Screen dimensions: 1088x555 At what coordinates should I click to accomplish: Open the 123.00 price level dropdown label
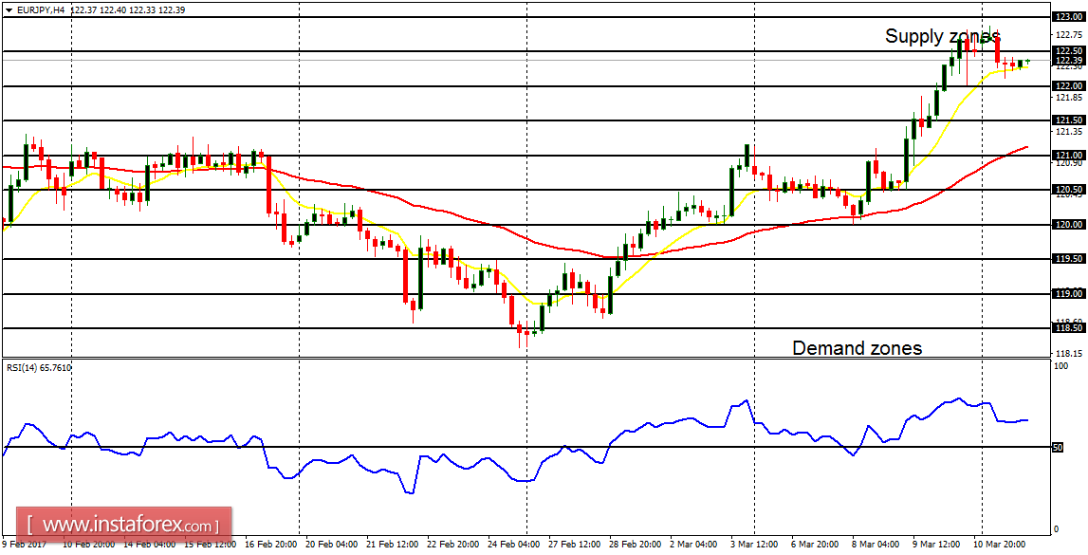[1068, 14]
